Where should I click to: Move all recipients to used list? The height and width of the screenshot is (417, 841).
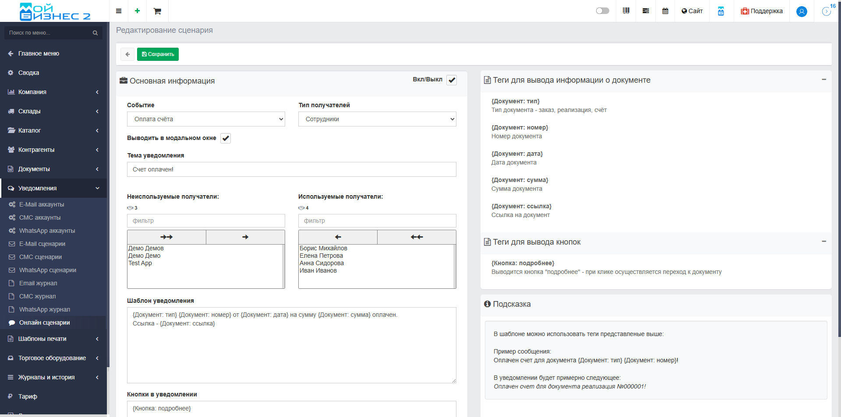click(x=166, y=237)
